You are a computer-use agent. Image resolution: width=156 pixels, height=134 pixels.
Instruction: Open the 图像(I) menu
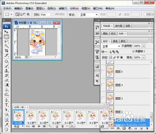click(x=29, y=8)
